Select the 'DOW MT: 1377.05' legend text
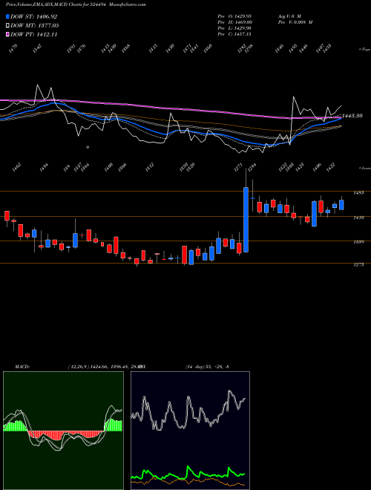 35,26
